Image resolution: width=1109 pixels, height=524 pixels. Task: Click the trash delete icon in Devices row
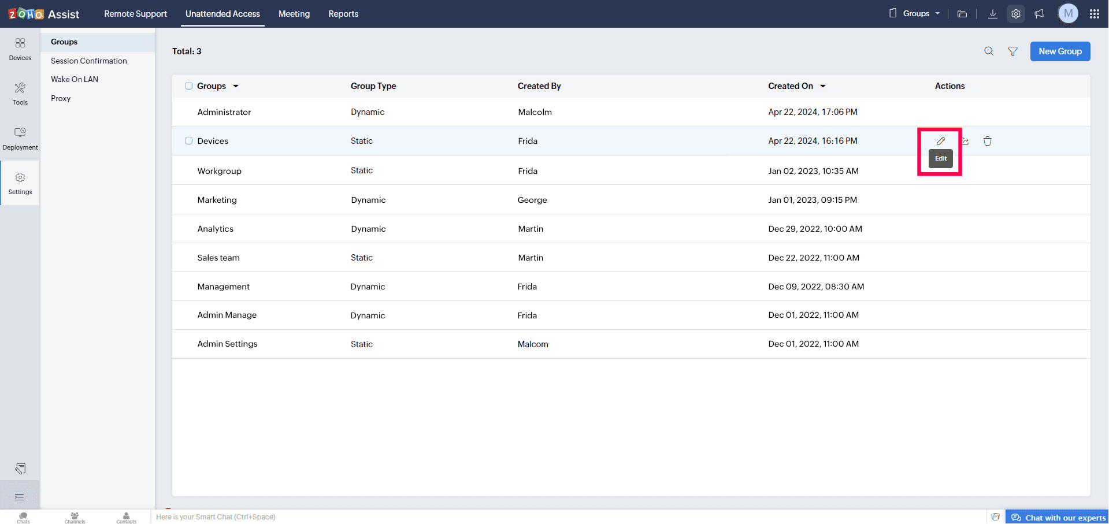(x=988, y=141)
